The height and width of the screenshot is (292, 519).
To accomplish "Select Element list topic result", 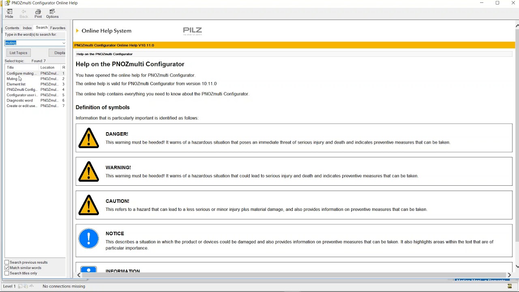I will pos(35,84).
